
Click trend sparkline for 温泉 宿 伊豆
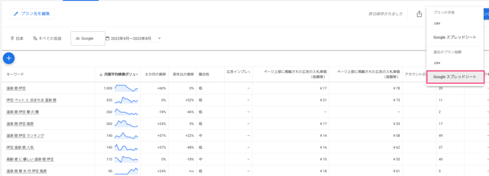click(126, 88)
